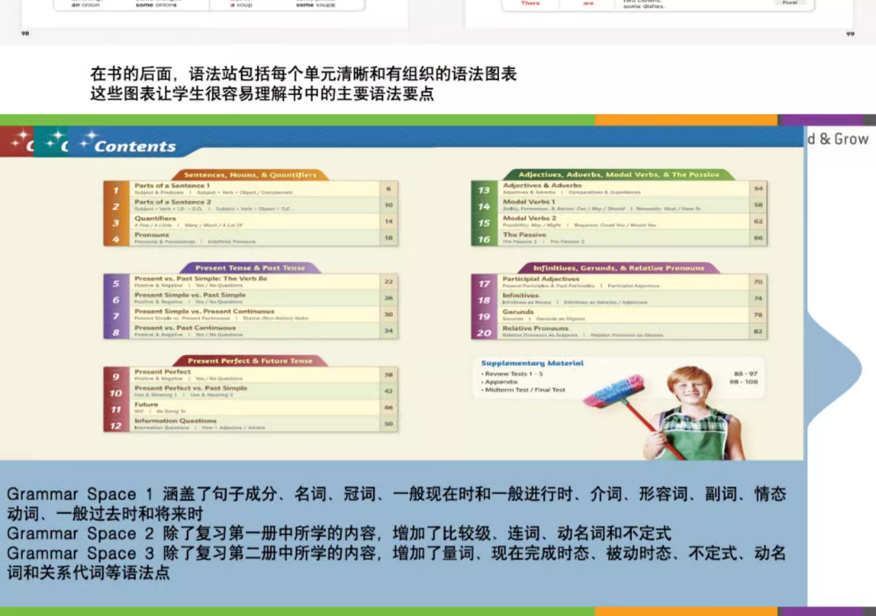Select the unit 4 title "Pronouns"
Image resolution: width=876 pixels, height=616 pixels.
coord(151,235)
